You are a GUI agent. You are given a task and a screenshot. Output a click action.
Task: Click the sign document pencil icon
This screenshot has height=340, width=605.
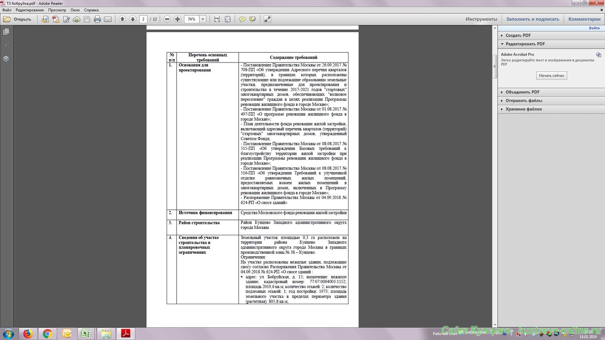66,19
